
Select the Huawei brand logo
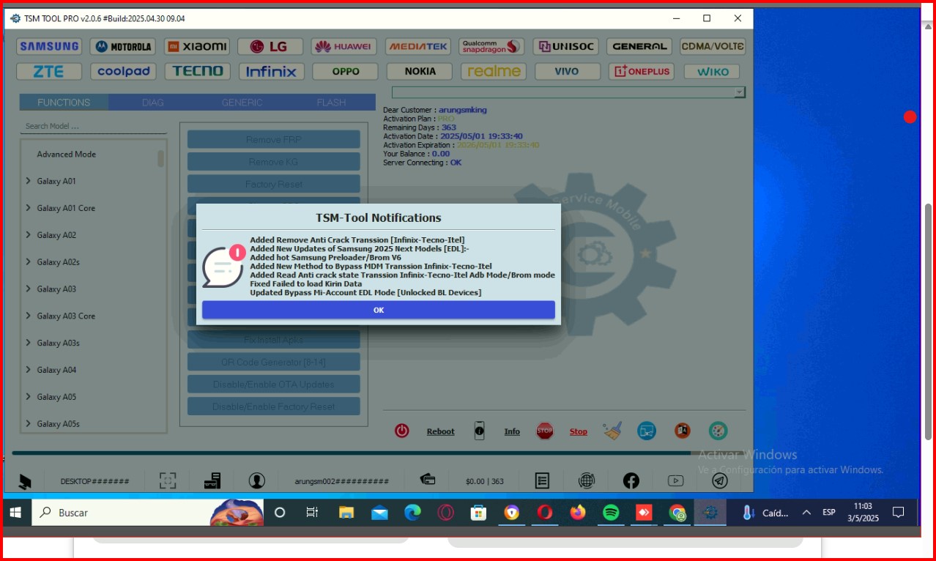[344, 46]
